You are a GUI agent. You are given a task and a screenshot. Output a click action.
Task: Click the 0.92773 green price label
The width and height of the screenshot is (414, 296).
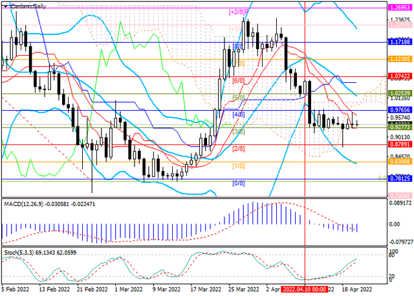point(400,128)
